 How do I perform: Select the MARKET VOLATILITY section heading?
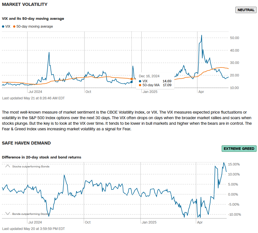pyautogui.click(x=25, y=4)
